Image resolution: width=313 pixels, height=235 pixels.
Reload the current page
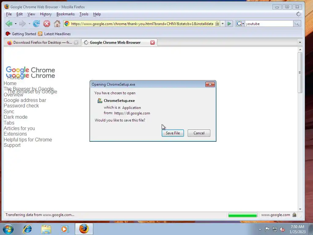coord(36,24)
